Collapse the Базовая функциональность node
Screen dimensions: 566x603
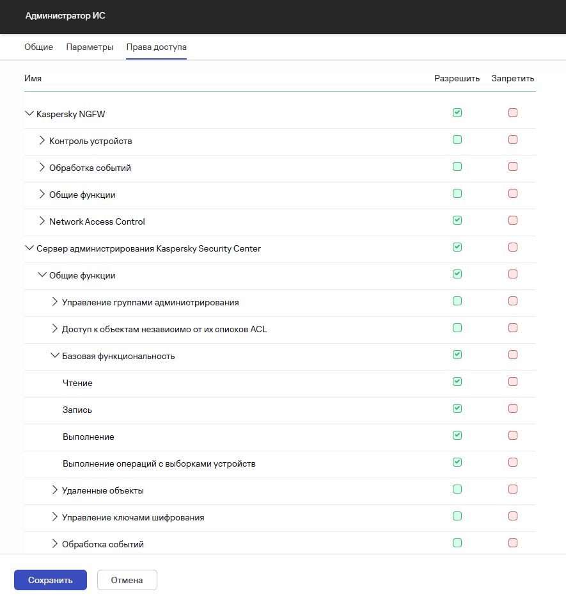coord(55,356)
